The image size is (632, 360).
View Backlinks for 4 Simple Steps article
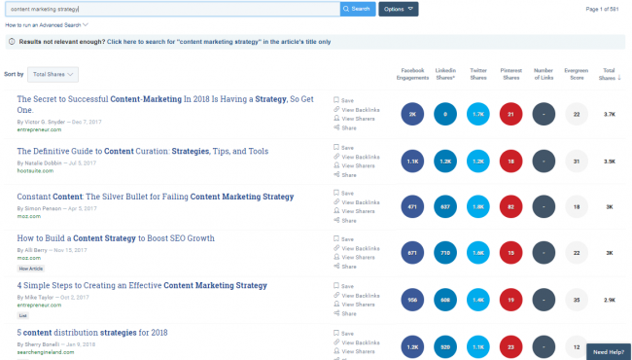356,296
